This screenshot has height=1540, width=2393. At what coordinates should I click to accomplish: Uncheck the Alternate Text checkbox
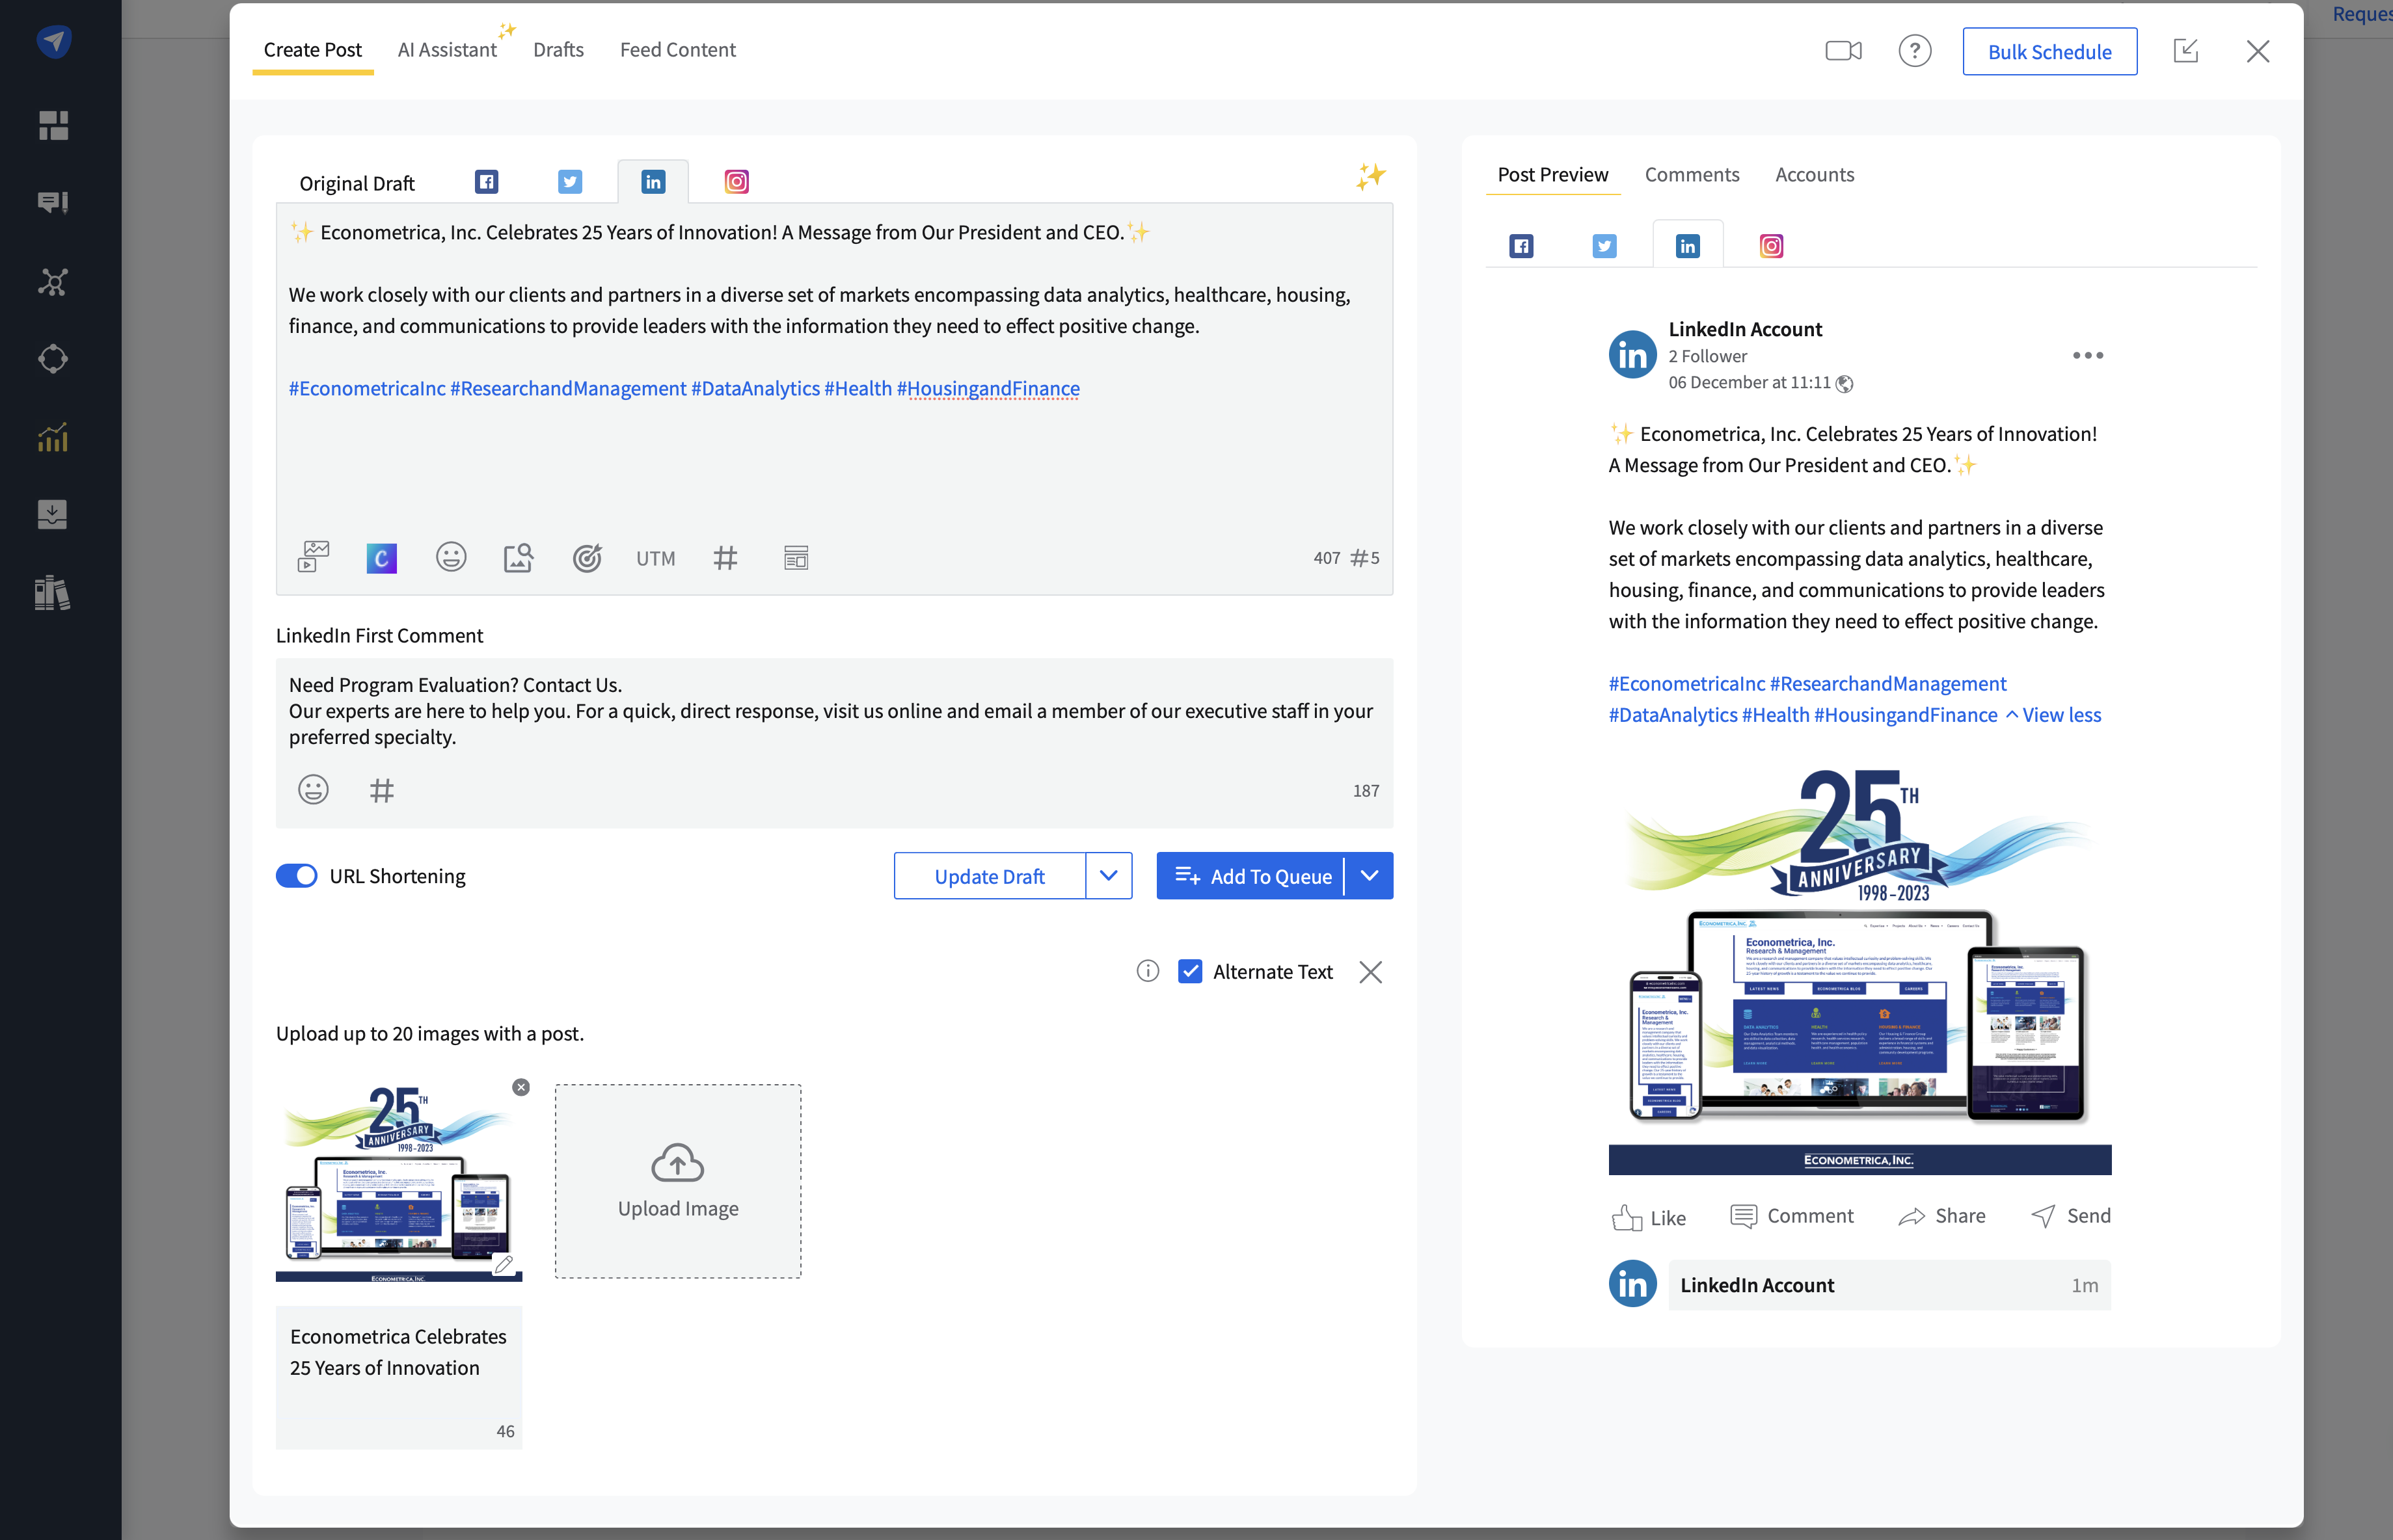point(1189,971)
